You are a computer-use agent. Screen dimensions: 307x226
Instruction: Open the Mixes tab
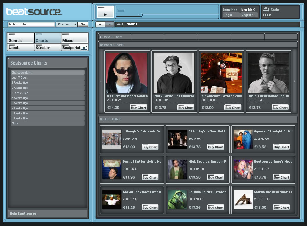(x=75, y=38)
